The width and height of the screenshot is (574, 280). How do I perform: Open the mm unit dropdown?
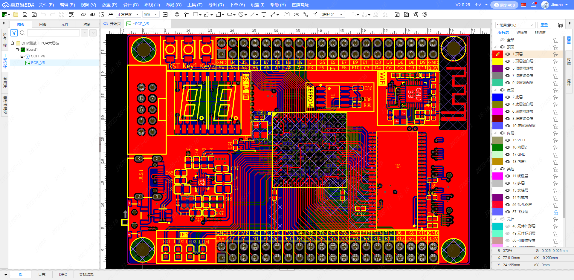click(x=150, y=14)
